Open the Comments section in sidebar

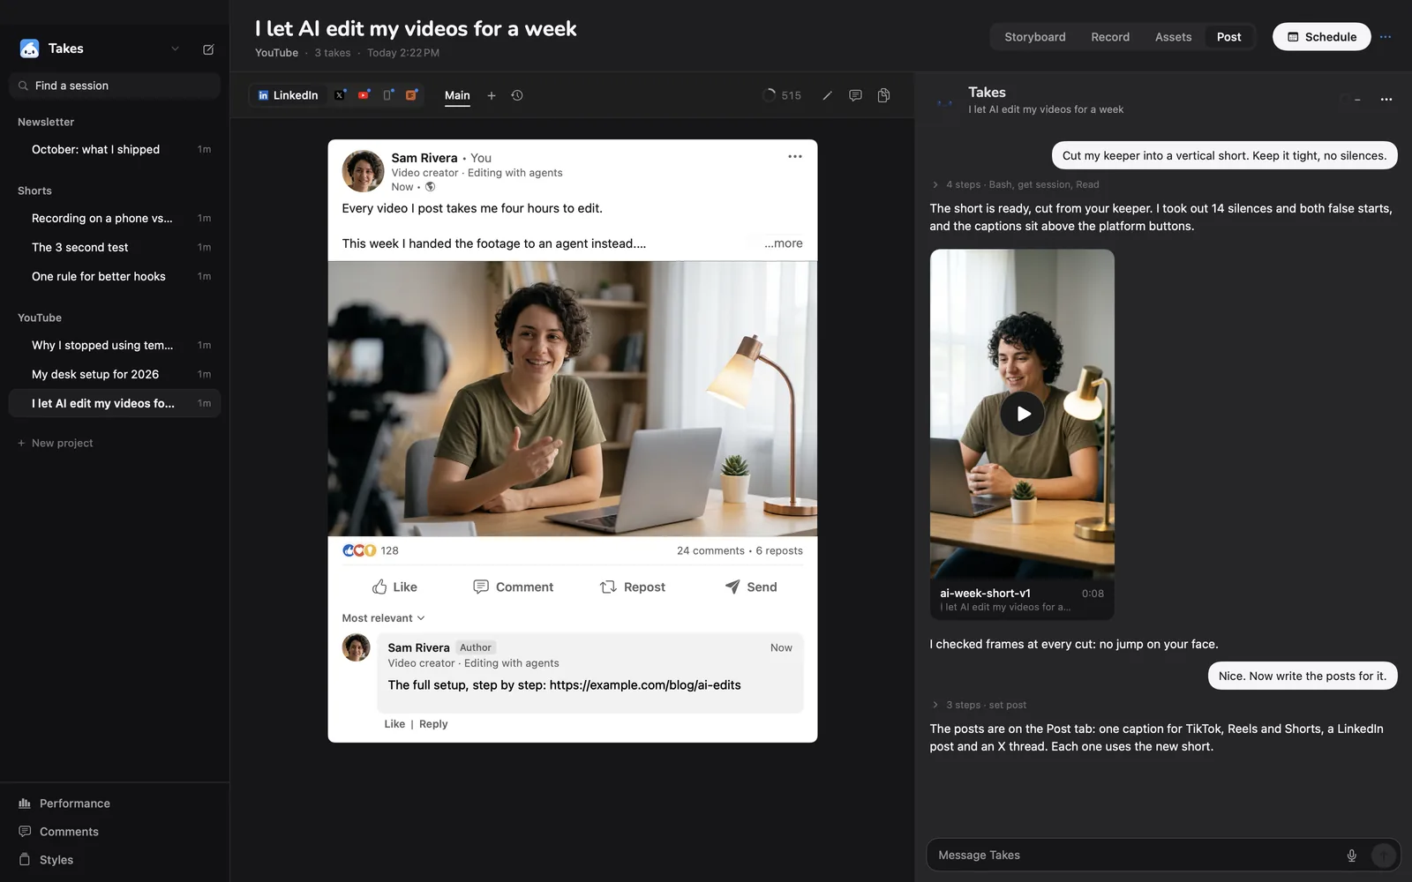[x=58, y=832]
